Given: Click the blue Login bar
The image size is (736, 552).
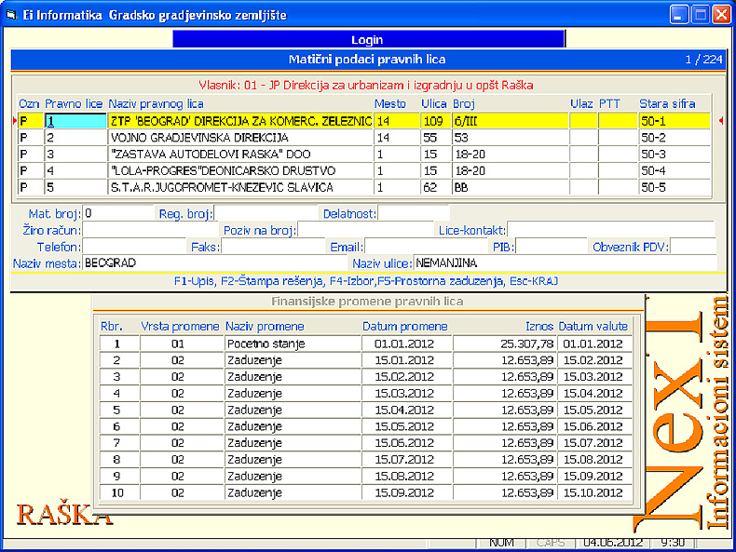Looking at the screenshot, I should (368, 40).
